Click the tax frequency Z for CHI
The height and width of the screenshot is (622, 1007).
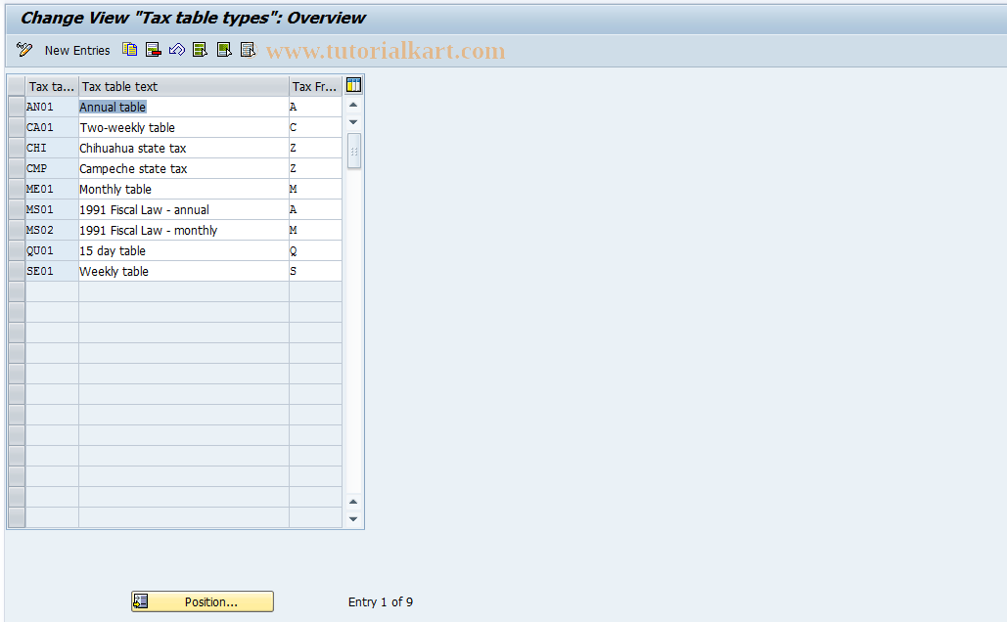tap(315, 148)
